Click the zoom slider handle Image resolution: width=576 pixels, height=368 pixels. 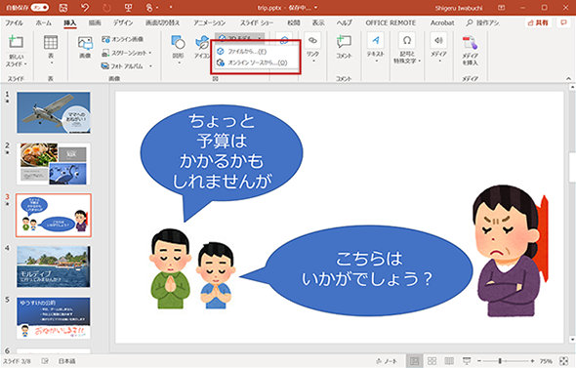click(x=500, y=361)
